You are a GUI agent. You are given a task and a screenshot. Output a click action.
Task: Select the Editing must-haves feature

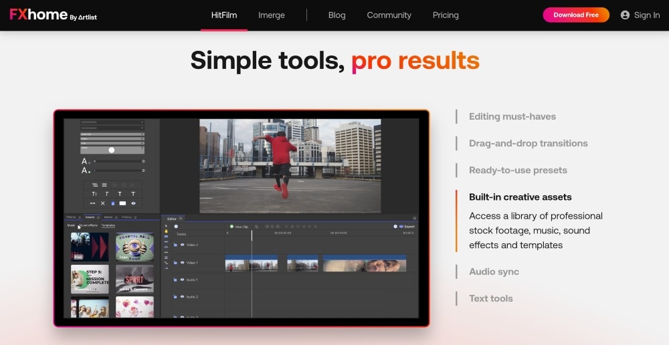(x=512, y=116)
